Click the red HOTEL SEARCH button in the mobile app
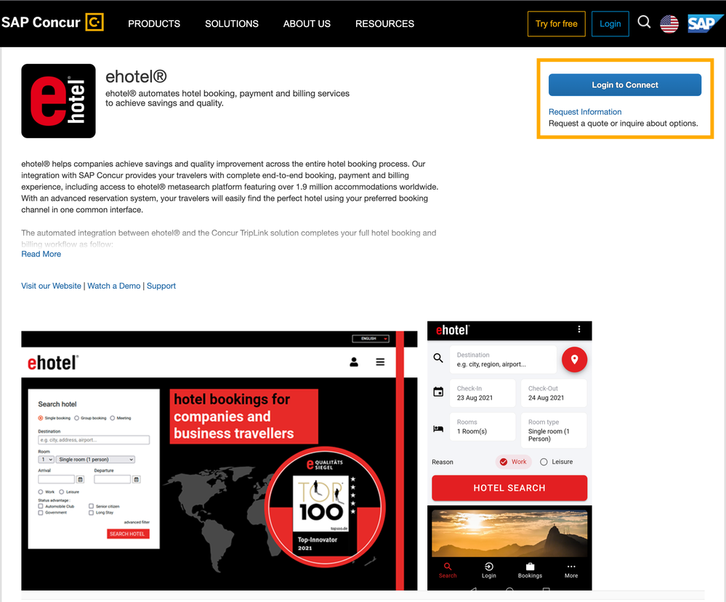Screen dimensions: 726x602 click(509, 488)
